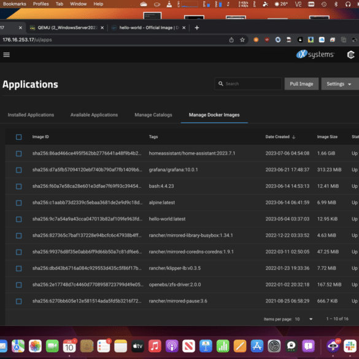Sort table by Image ID header
359x359 pixels.
41,137
